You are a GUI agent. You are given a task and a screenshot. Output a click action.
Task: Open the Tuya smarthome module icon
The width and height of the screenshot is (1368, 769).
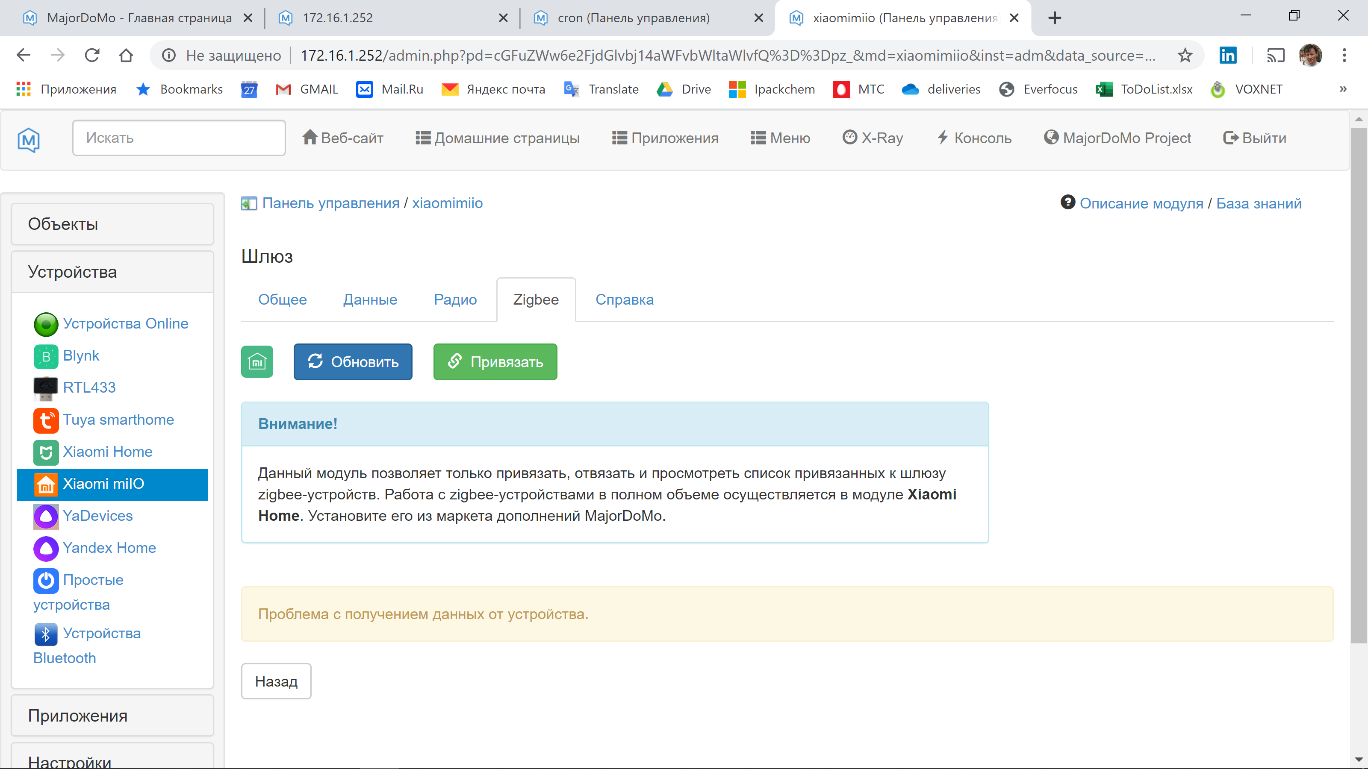pyautogui.click(x=46, y=420)
